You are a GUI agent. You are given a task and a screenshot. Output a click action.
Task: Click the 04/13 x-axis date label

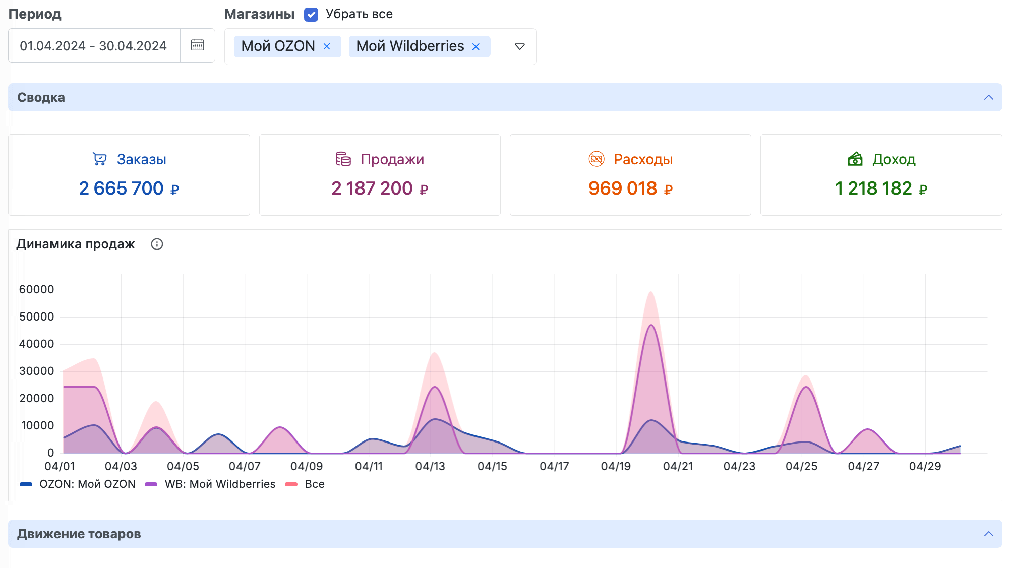point(430,467)
